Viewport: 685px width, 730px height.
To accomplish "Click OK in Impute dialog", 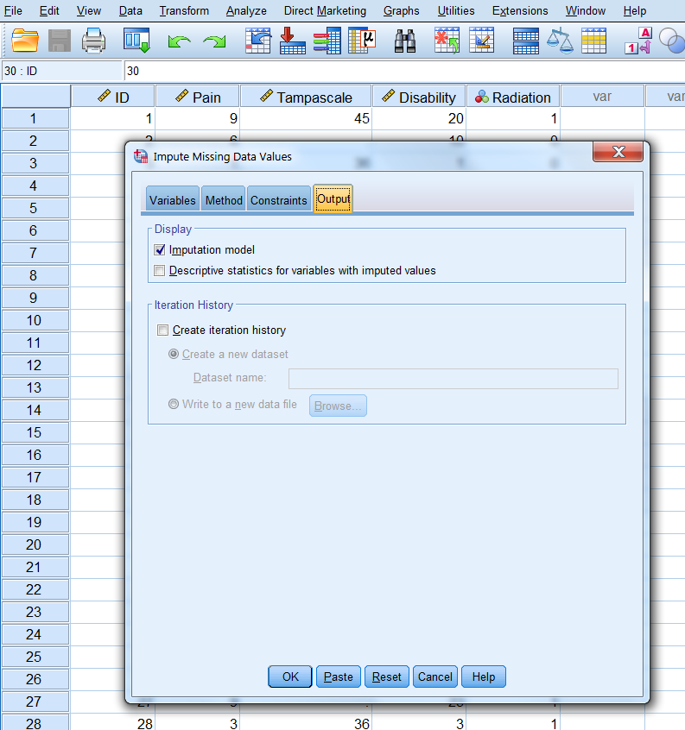I will 290,677.
